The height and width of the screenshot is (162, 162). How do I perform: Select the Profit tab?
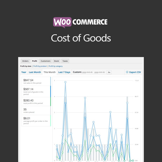coord(35,61)
